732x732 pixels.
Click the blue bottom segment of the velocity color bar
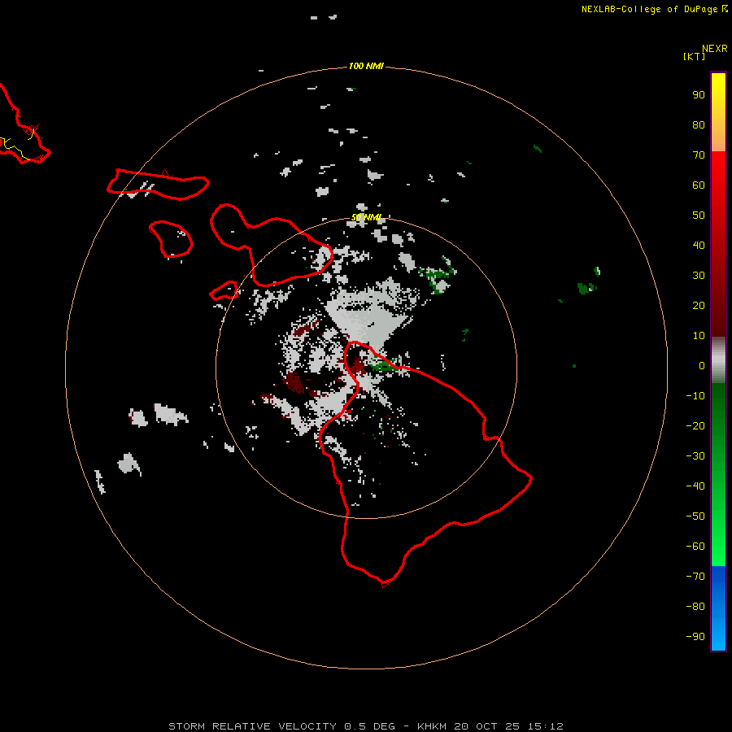click(718, 608)
